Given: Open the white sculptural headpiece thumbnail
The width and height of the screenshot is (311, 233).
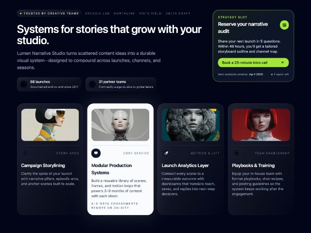Looking at the screenshot, I should coord(121,125).
